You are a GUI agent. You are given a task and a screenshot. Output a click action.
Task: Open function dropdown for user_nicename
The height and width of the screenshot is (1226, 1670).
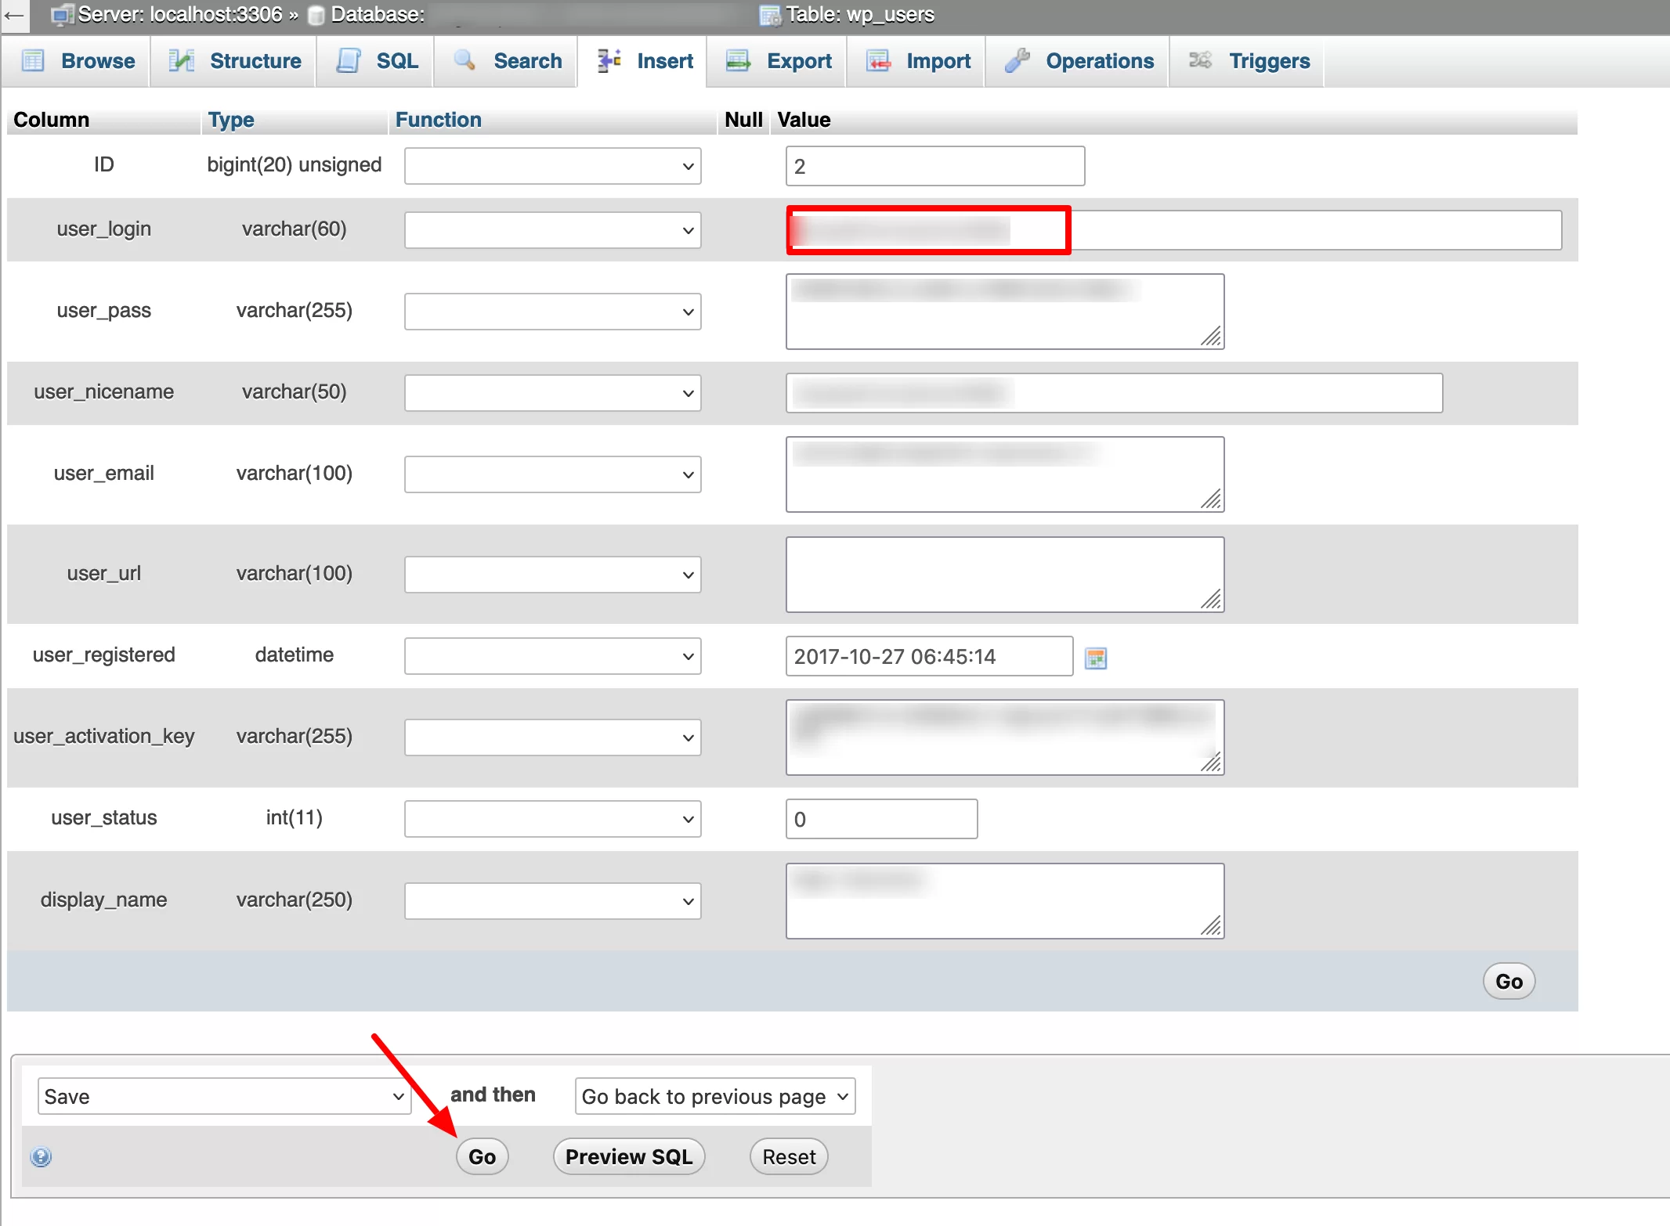[x=552, y=393]
